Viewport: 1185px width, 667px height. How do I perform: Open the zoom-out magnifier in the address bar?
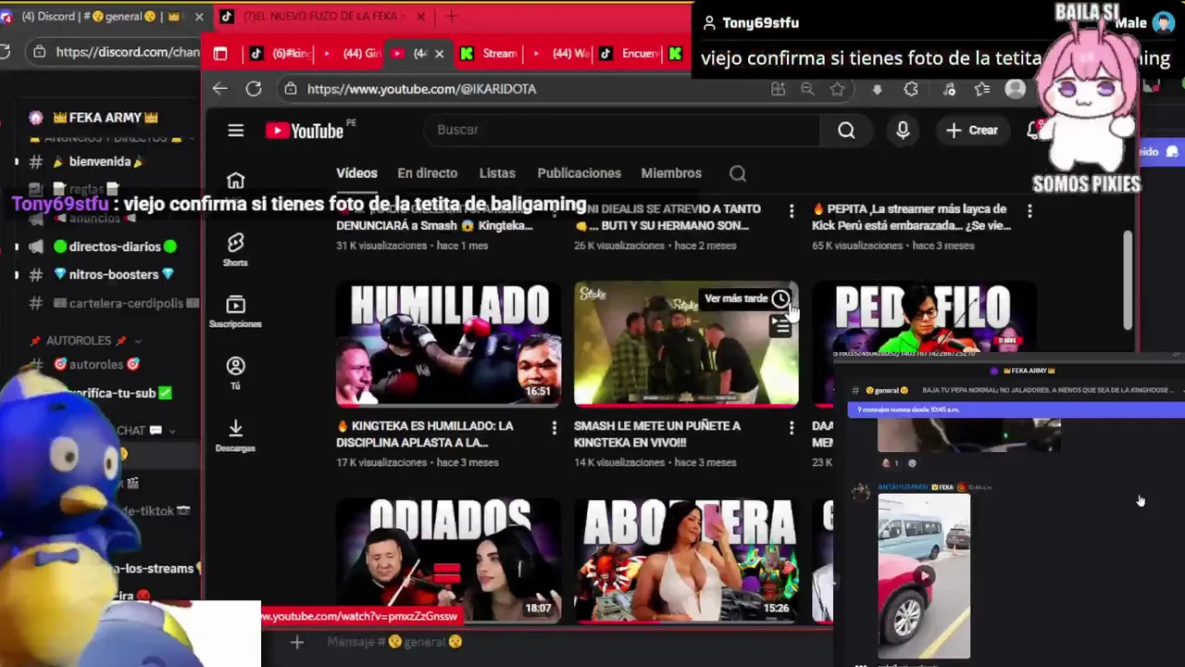(807, 89)
